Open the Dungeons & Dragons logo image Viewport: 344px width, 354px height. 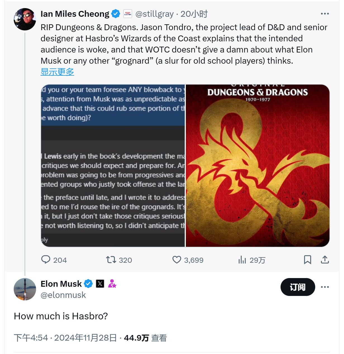click(x=257, y=166)
